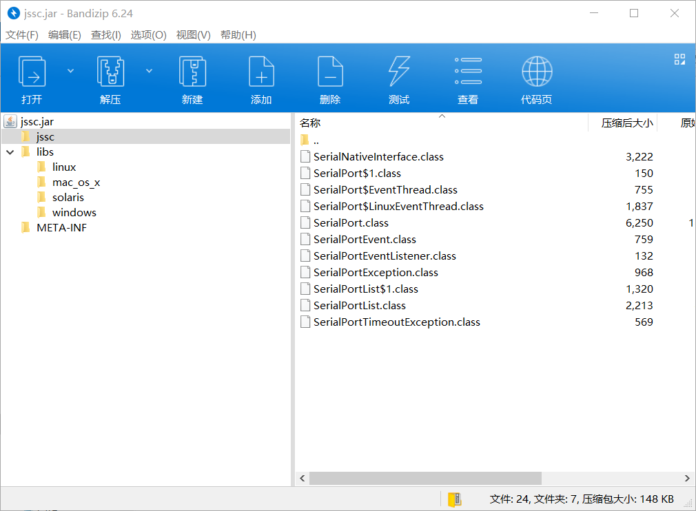696x511 pixels.
Task: Maximize the Bandizip window
Action: point(634,13)
